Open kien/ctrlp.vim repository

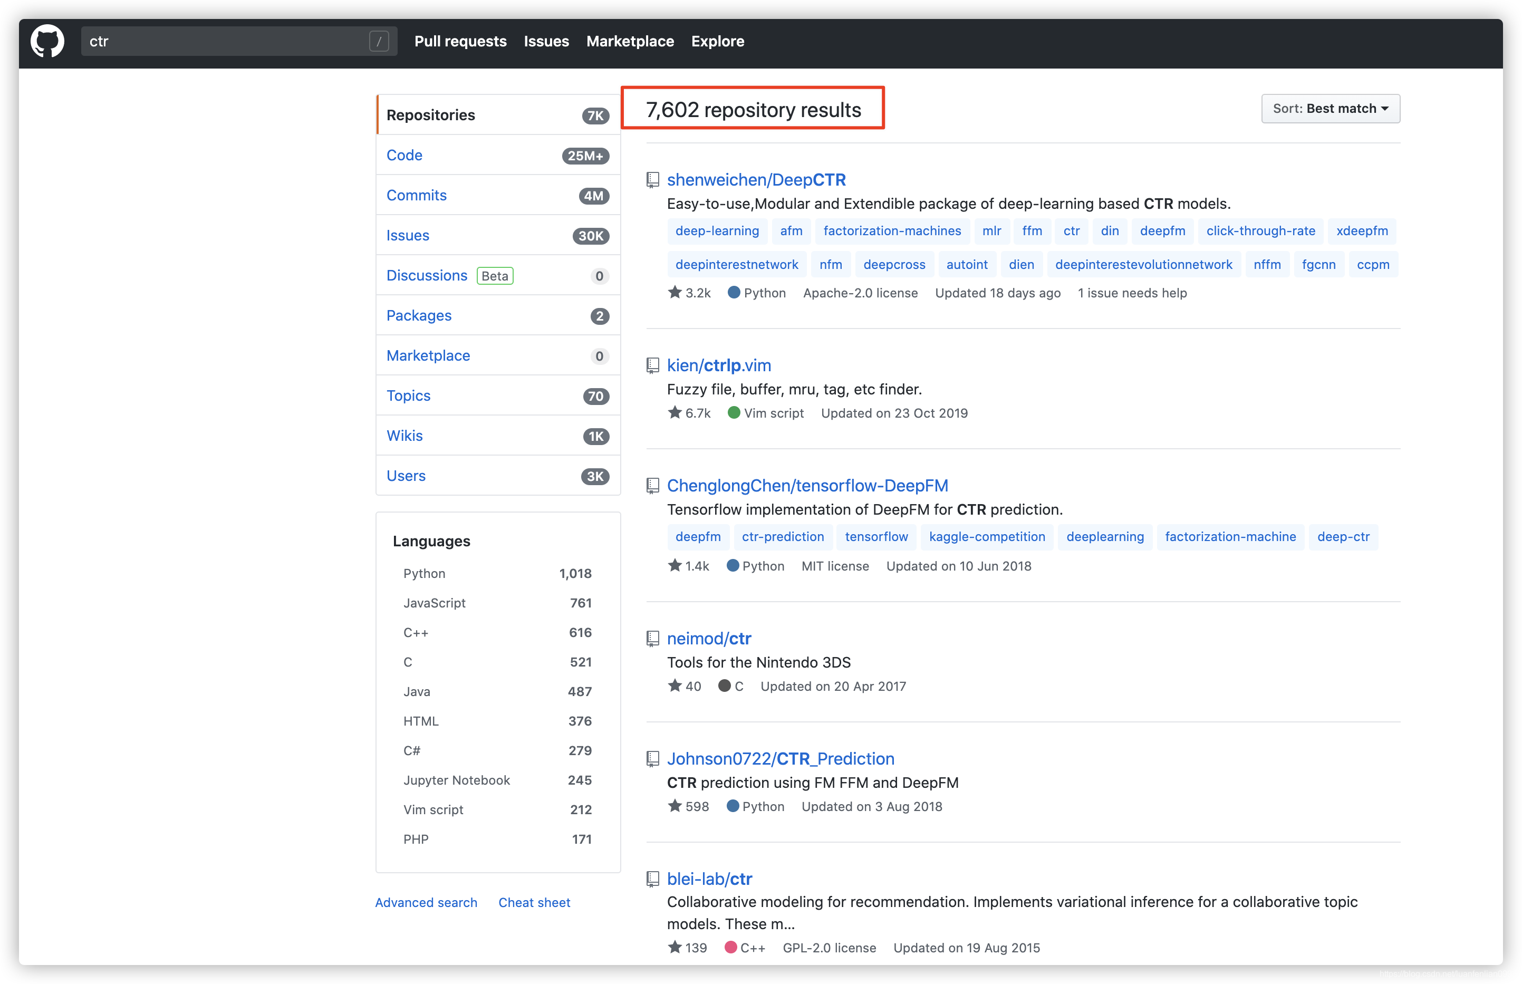pos(719,365)
